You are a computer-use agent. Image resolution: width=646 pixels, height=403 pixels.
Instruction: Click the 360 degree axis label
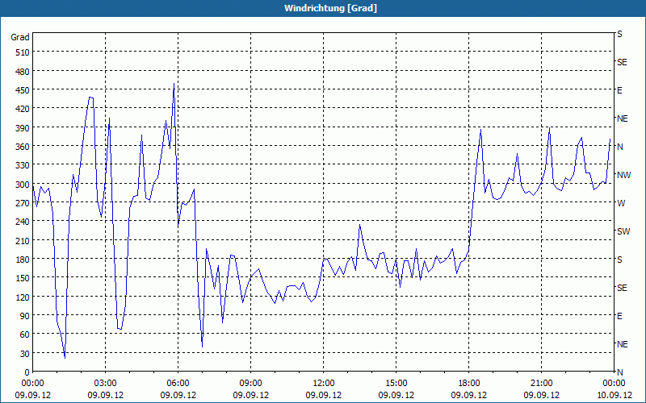(x=23, y=147)
